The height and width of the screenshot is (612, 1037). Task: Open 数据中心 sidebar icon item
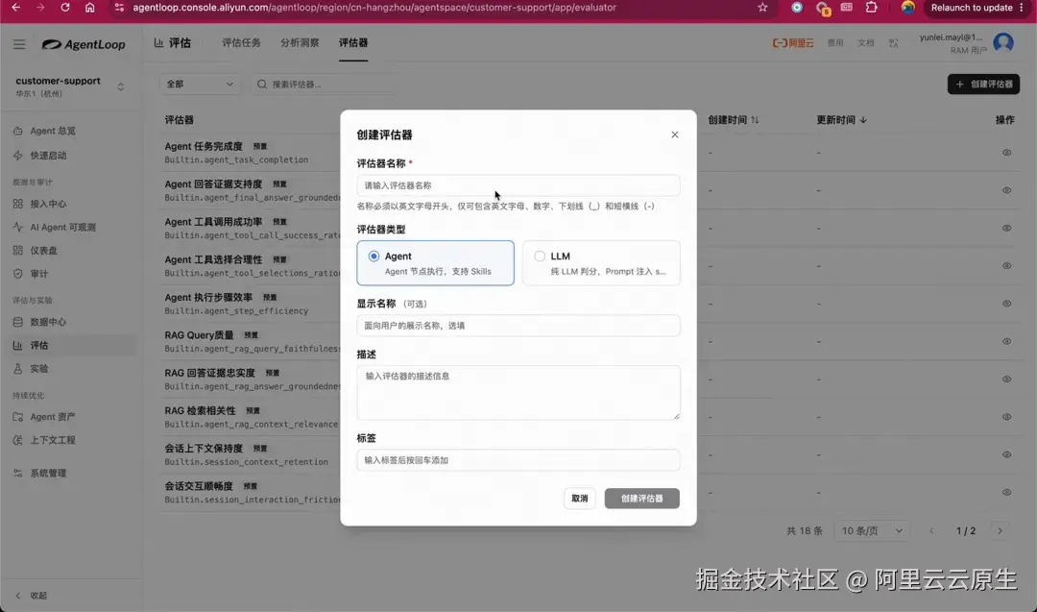[x=18, y=322]
